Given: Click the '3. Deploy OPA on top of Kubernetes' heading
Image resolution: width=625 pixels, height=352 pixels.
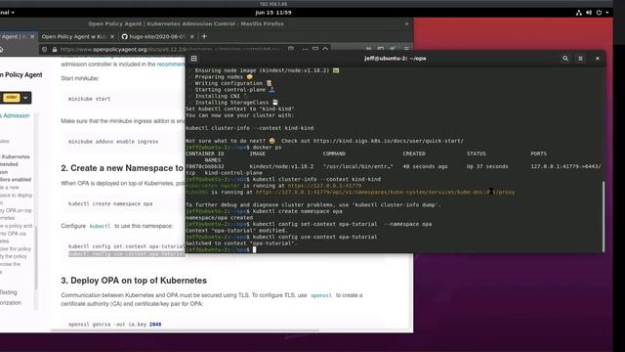Looking at the screenshot, I should click(134, 281).
